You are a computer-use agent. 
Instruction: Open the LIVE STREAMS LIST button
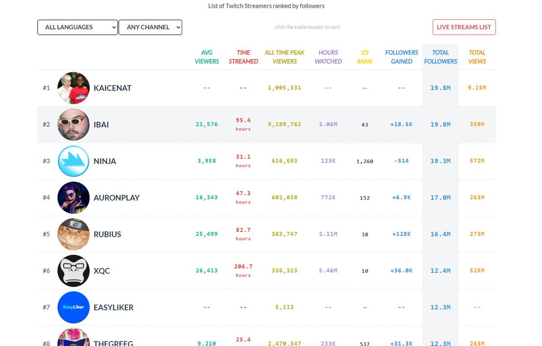click(x=464, y=27)
